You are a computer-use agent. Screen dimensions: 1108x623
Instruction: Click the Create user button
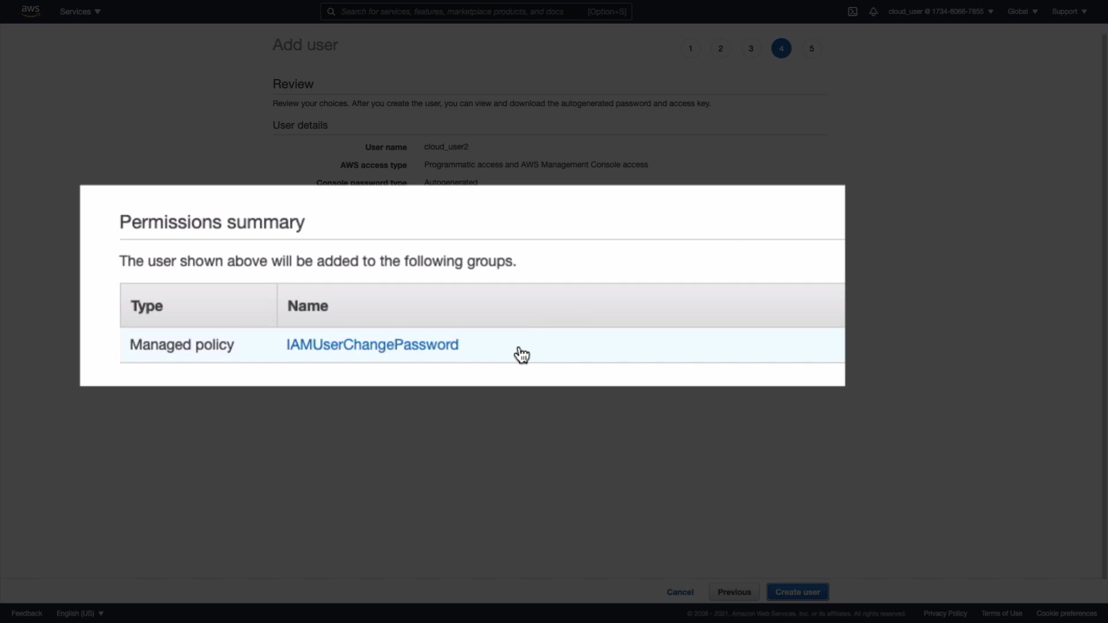[x=798, y=592]
